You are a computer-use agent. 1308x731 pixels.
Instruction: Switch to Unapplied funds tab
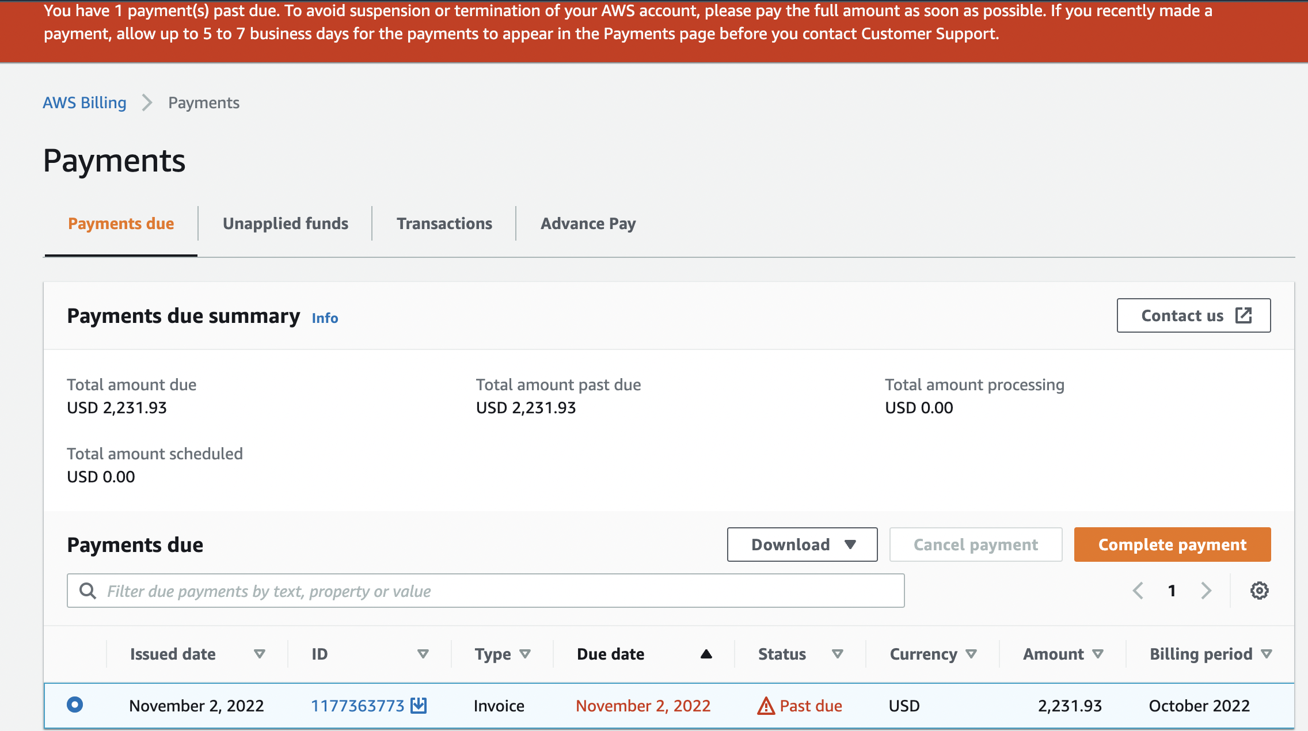tap(286, 223)
